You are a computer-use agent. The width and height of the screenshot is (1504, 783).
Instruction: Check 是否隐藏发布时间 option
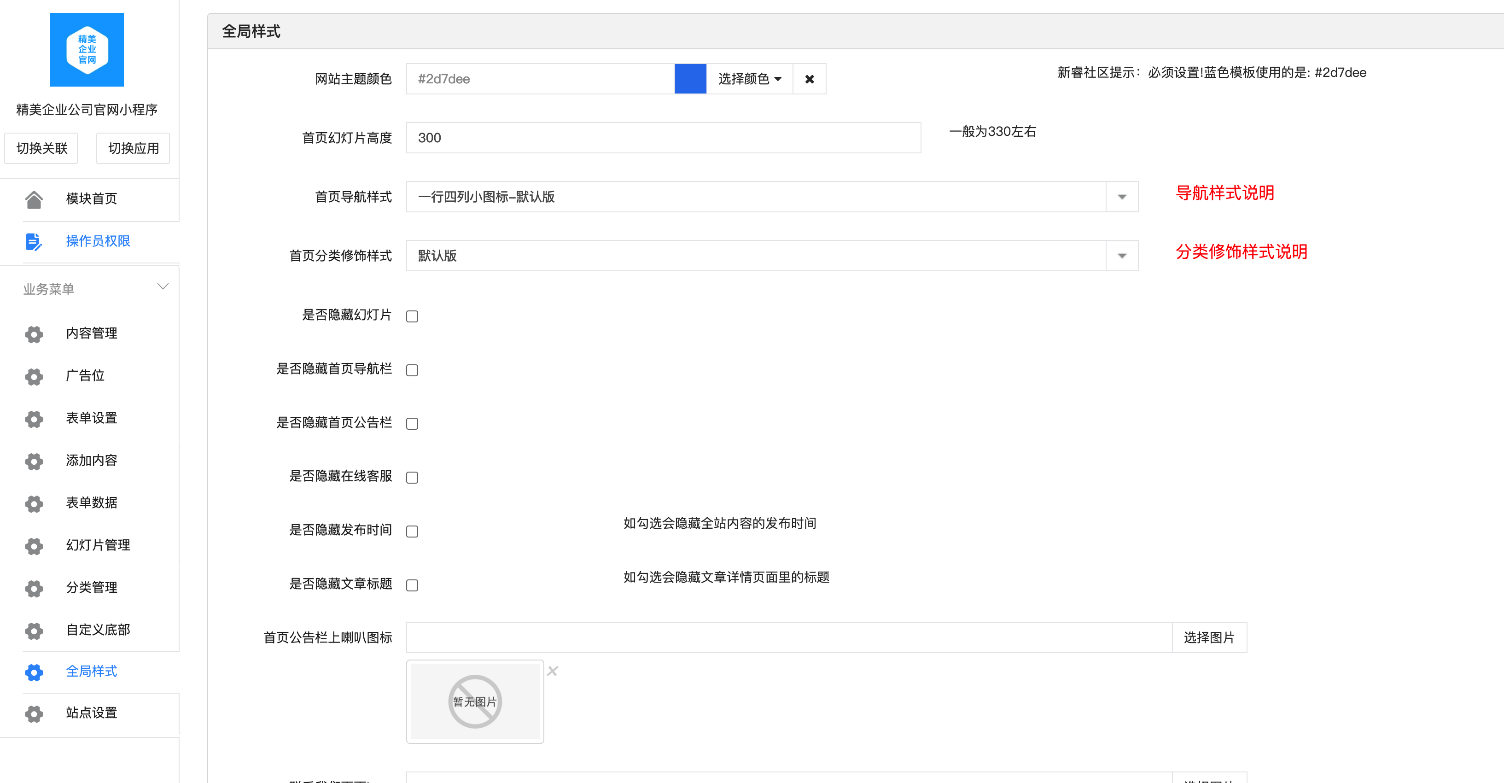pyautogui.click(x=412, y=532)
